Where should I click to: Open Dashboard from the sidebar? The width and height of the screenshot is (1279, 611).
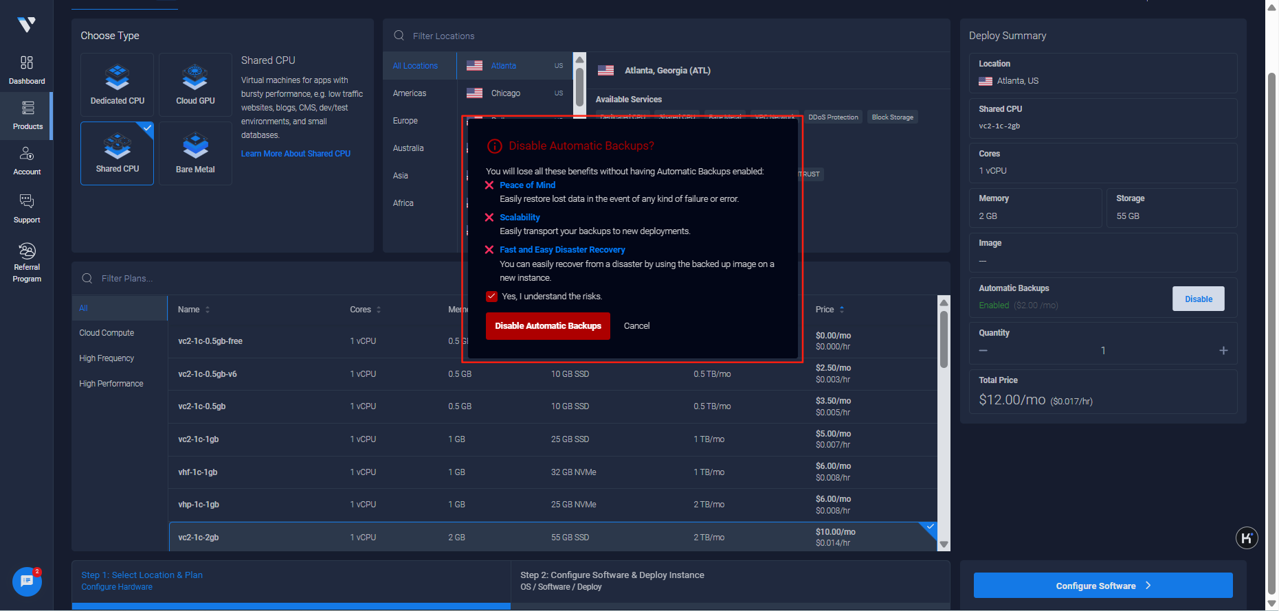tap(27, 70)
